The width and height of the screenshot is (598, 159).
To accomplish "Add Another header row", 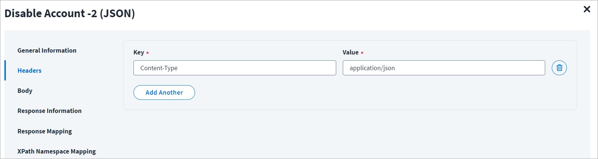I will click(x=164, y=92).
